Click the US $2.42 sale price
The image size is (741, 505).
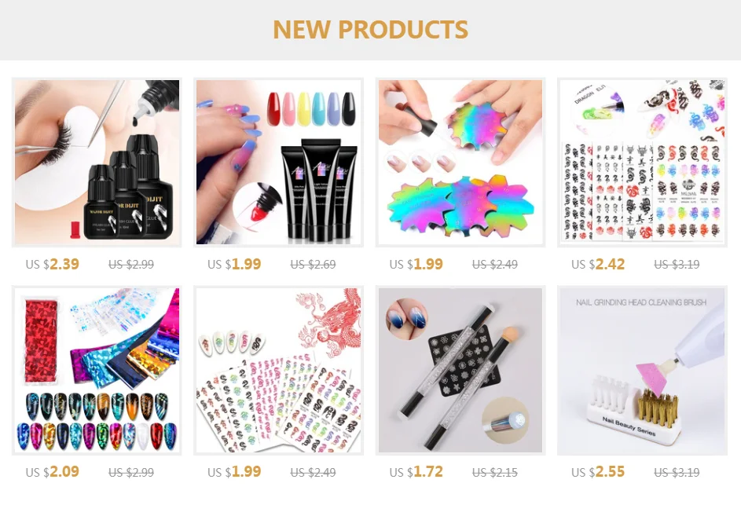tap(598, 264)
